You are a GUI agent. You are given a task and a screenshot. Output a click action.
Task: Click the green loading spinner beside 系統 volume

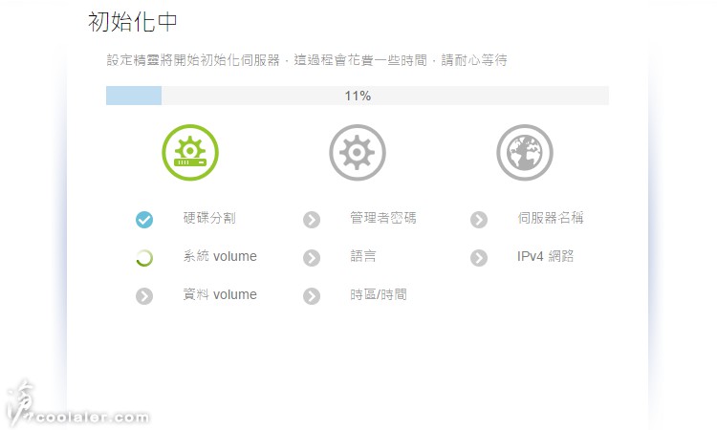(144, 258)
